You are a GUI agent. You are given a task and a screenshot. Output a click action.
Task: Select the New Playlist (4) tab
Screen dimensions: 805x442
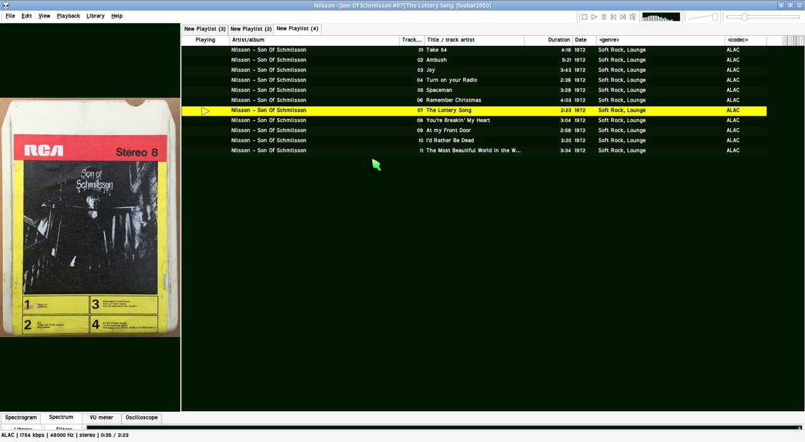297,29
